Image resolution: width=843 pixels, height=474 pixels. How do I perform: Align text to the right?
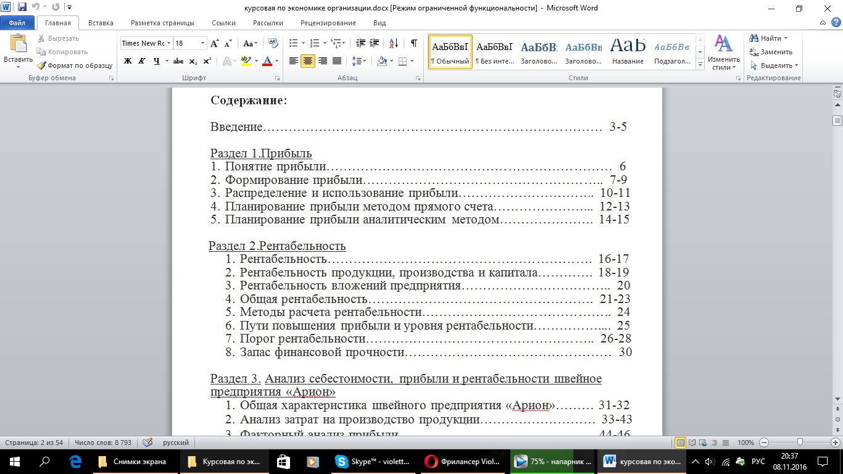click(x=322, y=61)
